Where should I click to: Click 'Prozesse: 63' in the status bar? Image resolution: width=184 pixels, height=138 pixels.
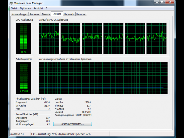tap(17, 134)
